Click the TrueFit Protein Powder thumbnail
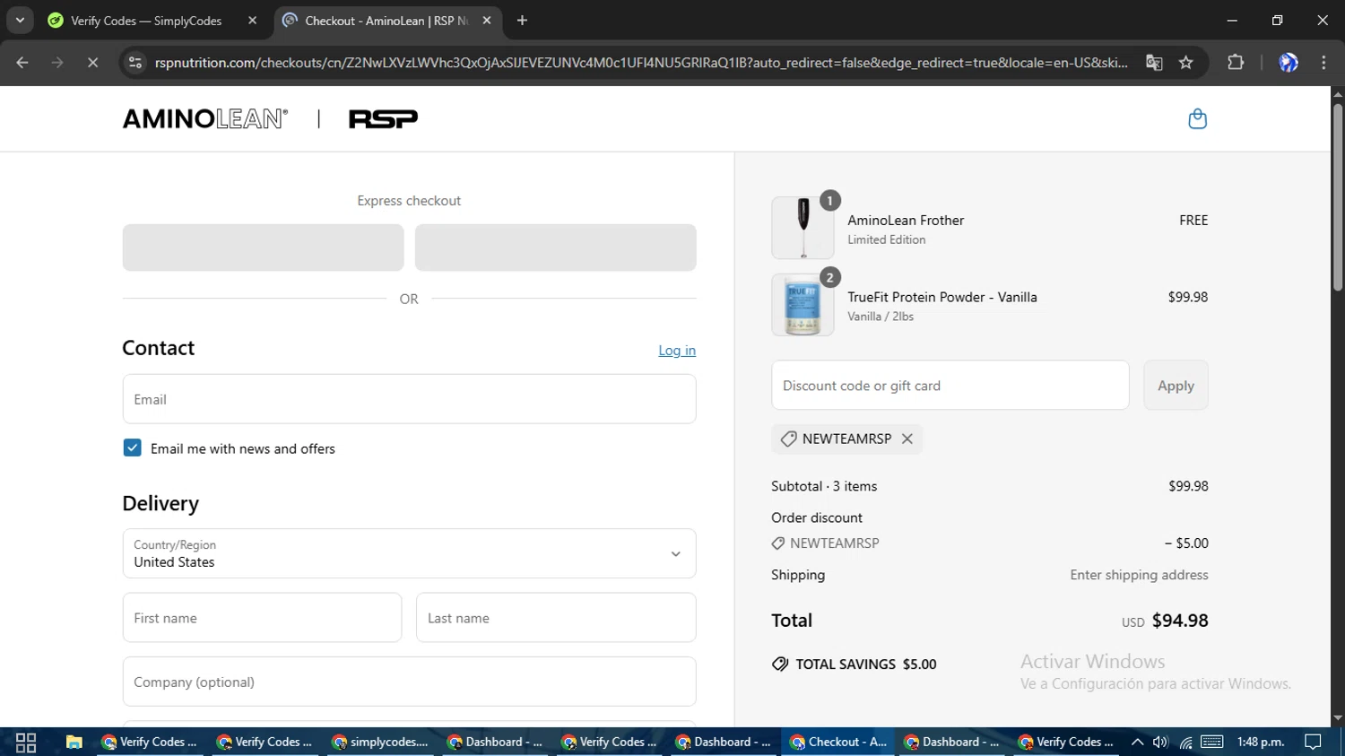The image size is (1345, 756). [x=803, y=305]
